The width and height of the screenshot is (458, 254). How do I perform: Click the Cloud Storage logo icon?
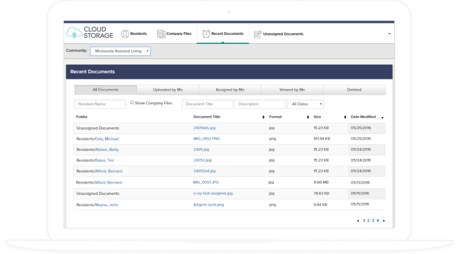click(x=74, y=33)
